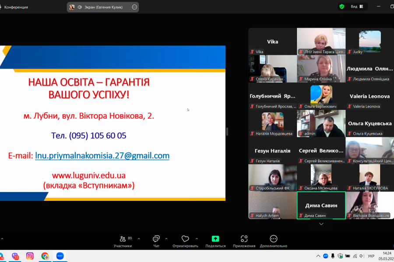
Task: Select Jucky participant tile
Action: click(369, 41)
